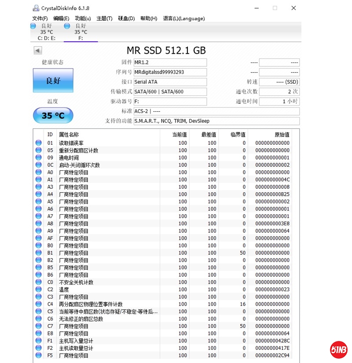Click the blue status icon for attribute 01
352x363 pixels.
pyautogui.click(x=38, y=143)
